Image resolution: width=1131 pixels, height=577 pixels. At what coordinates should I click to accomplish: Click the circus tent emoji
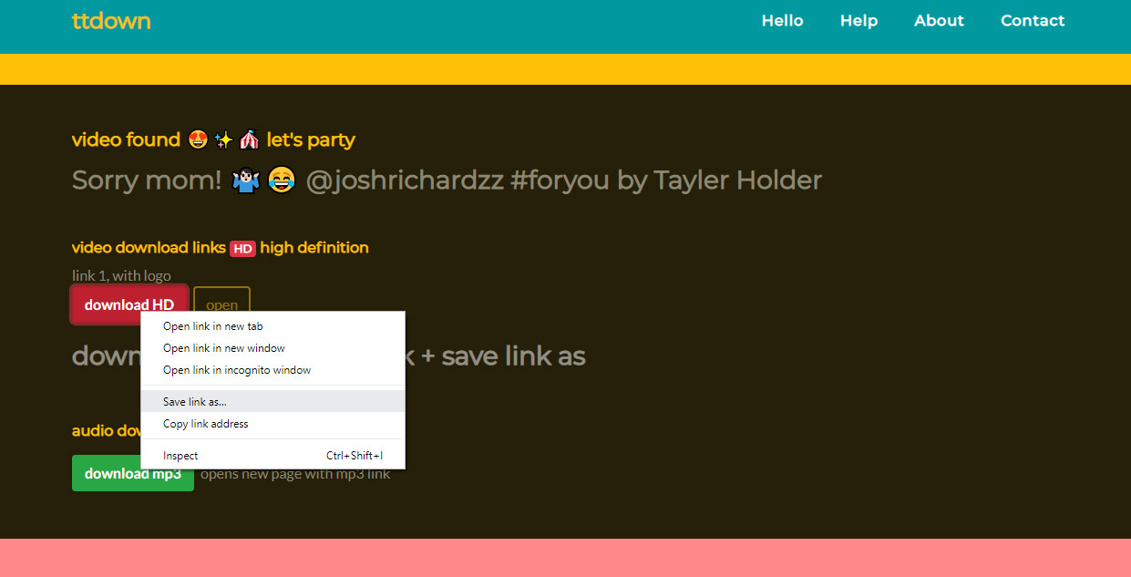[x=249, y=140]
